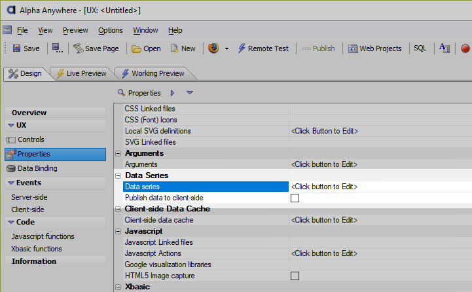Collapse the Xbasic property group

[x=118, y=287]
